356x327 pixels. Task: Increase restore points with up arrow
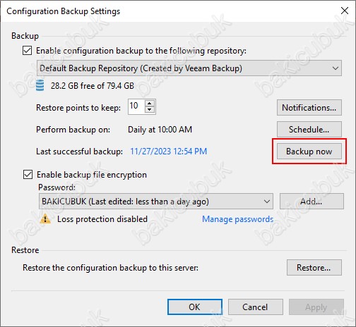150,104
